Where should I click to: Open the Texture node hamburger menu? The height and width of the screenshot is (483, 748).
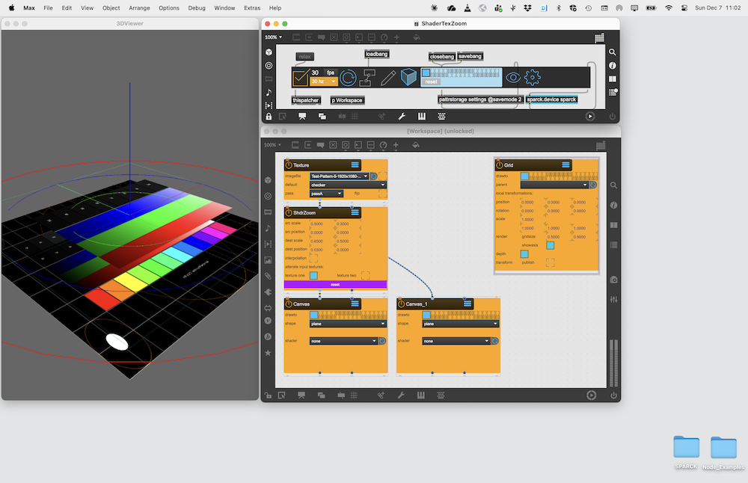tap(355, 164)
